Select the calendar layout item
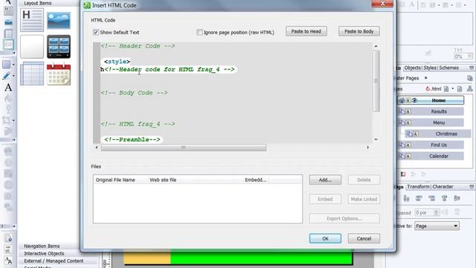Screen dimensions: 476x268 [x=59, y=74]
